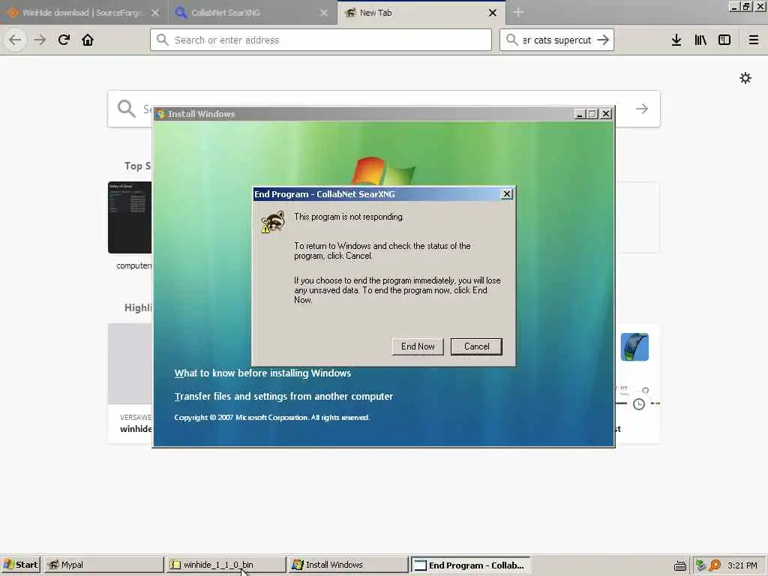The image size is (768, 576).
Task: Close the WinHide download tab
Action: click(155, 13)
